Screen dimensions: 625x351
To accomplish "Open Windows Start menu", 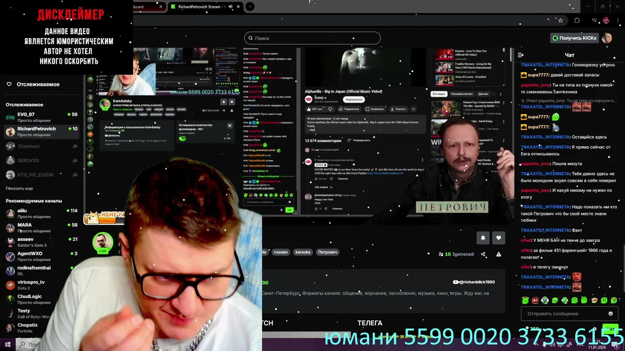I will point(7,344).
